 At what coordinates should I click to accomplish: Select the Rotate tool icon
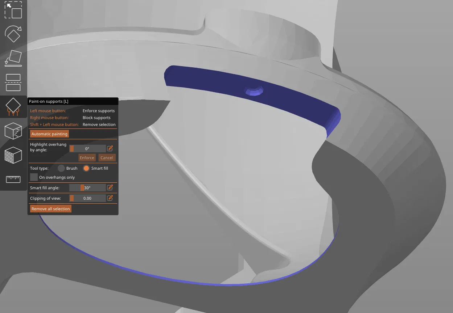pos(13,34)
